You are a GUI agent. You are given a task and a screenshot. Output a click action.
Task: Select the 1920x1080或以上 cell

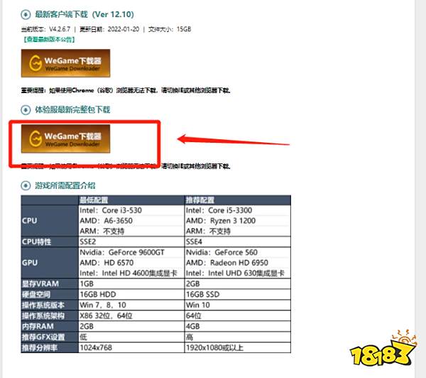click(238, 348)
